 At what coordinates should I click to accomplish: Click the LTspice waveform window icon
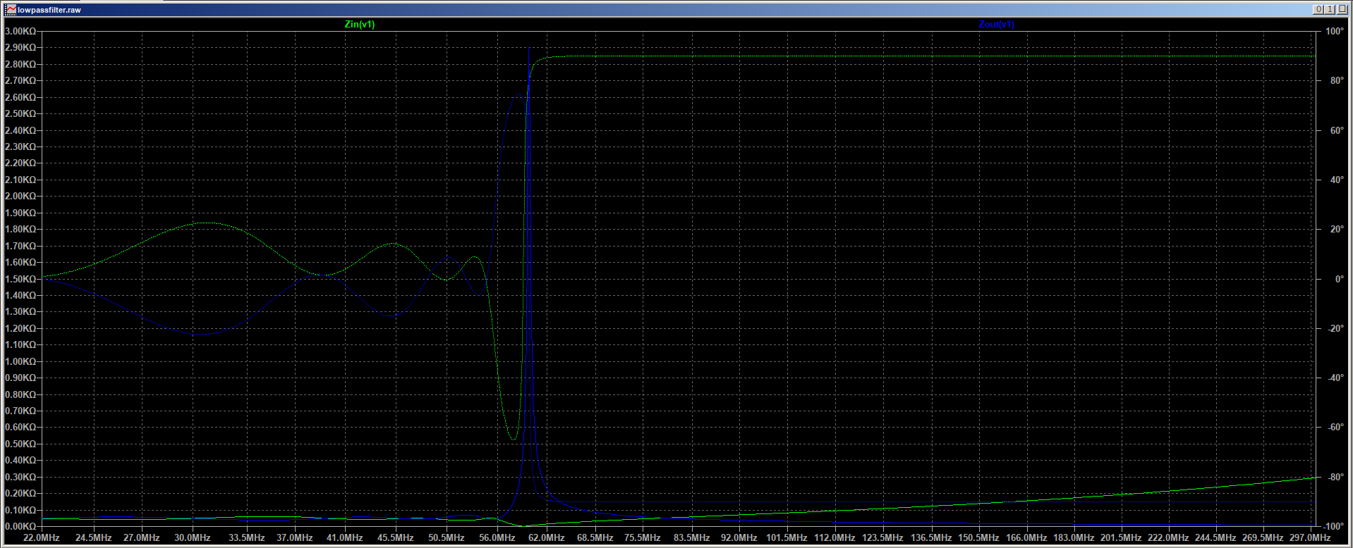[x=11, y=10]
